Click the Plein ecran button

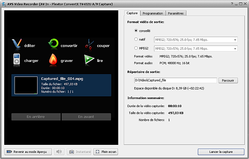click(106, 152)
